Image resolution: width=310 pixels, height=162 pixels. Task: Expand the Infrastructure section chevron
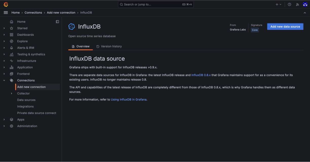(4, 61)
